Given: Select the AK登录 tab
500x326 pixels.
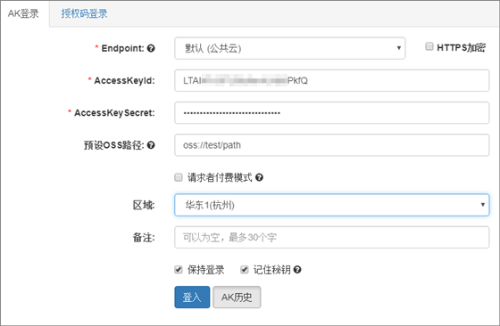Looking at the screenshot, I should (23, 13).
